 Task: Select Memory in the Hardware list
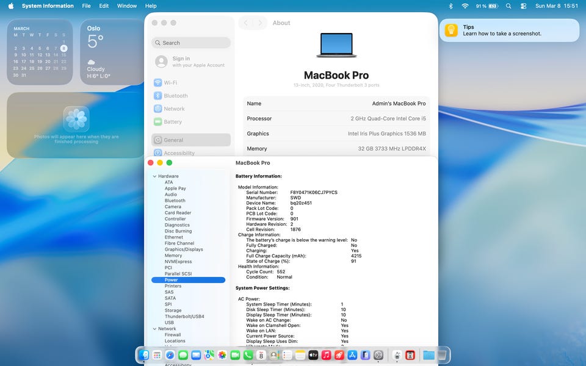click(x=173, y=256)
